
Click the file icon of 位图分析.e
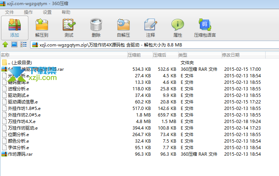click(4, 135)
